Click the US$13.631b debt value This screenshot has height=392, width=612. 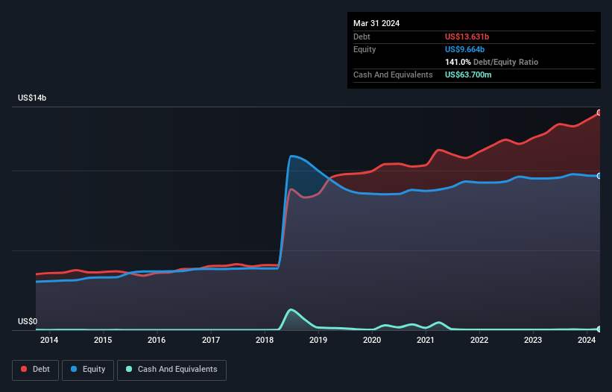(x=467, y=37)
